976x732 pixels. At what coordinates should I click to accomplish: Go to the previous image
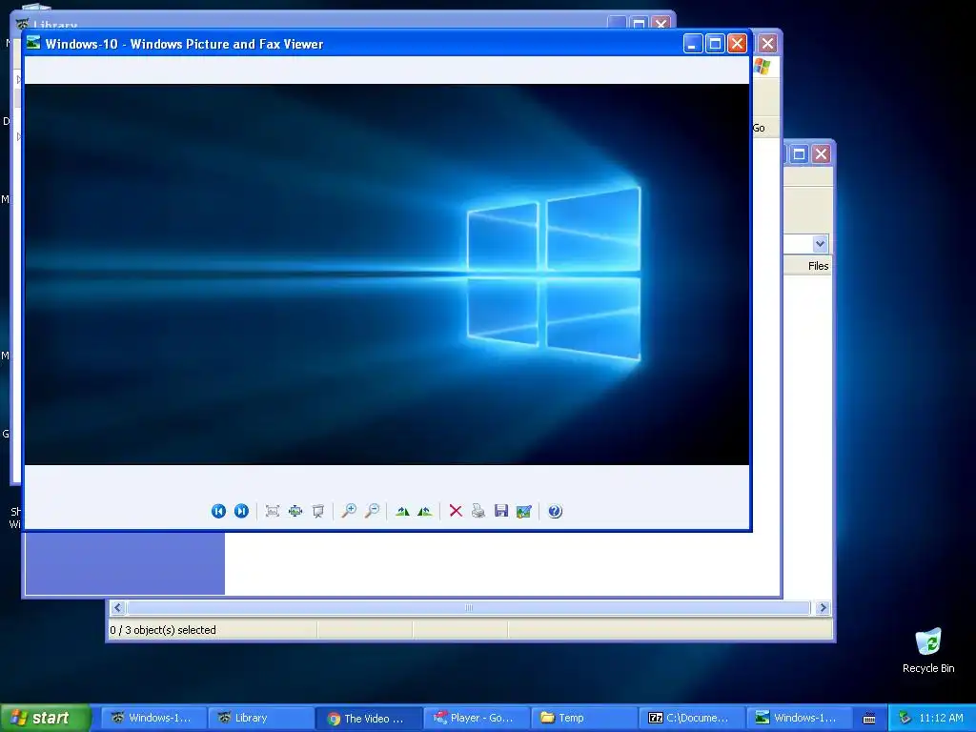click(x=218, y=511)
